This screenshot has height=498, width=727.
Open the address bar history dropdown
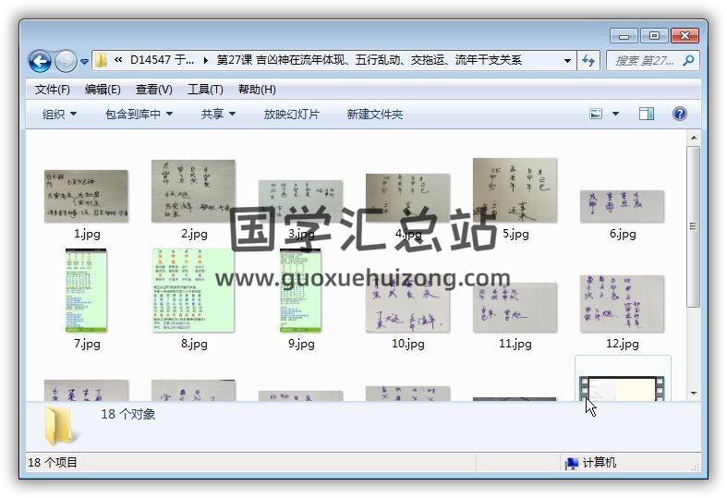click(567, 61)
